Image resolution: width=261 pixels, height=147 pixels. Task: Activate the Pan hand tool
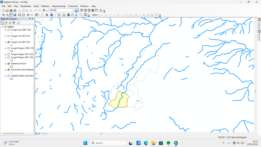(11, 15)
